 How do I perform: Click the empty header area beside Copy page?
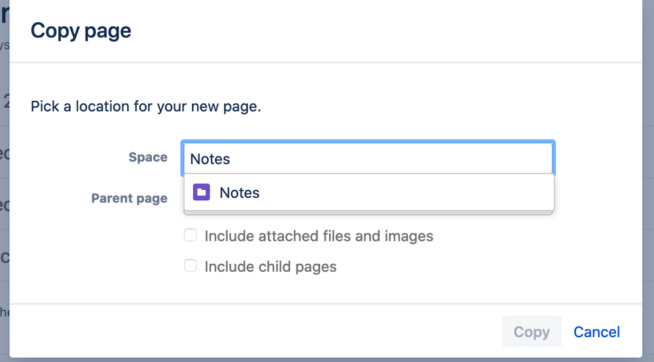point(393,31)
